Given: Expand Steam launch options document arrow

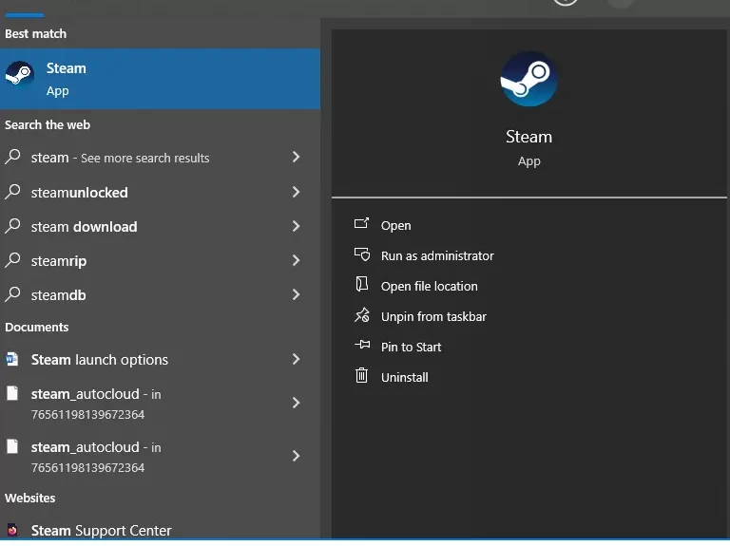Looking at the screenshot, I should pyautogui.click(x=297, y=359).
